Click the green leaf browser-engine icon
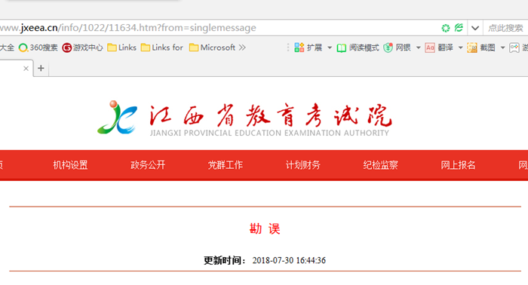528x285 pixels. pos(459,28)
